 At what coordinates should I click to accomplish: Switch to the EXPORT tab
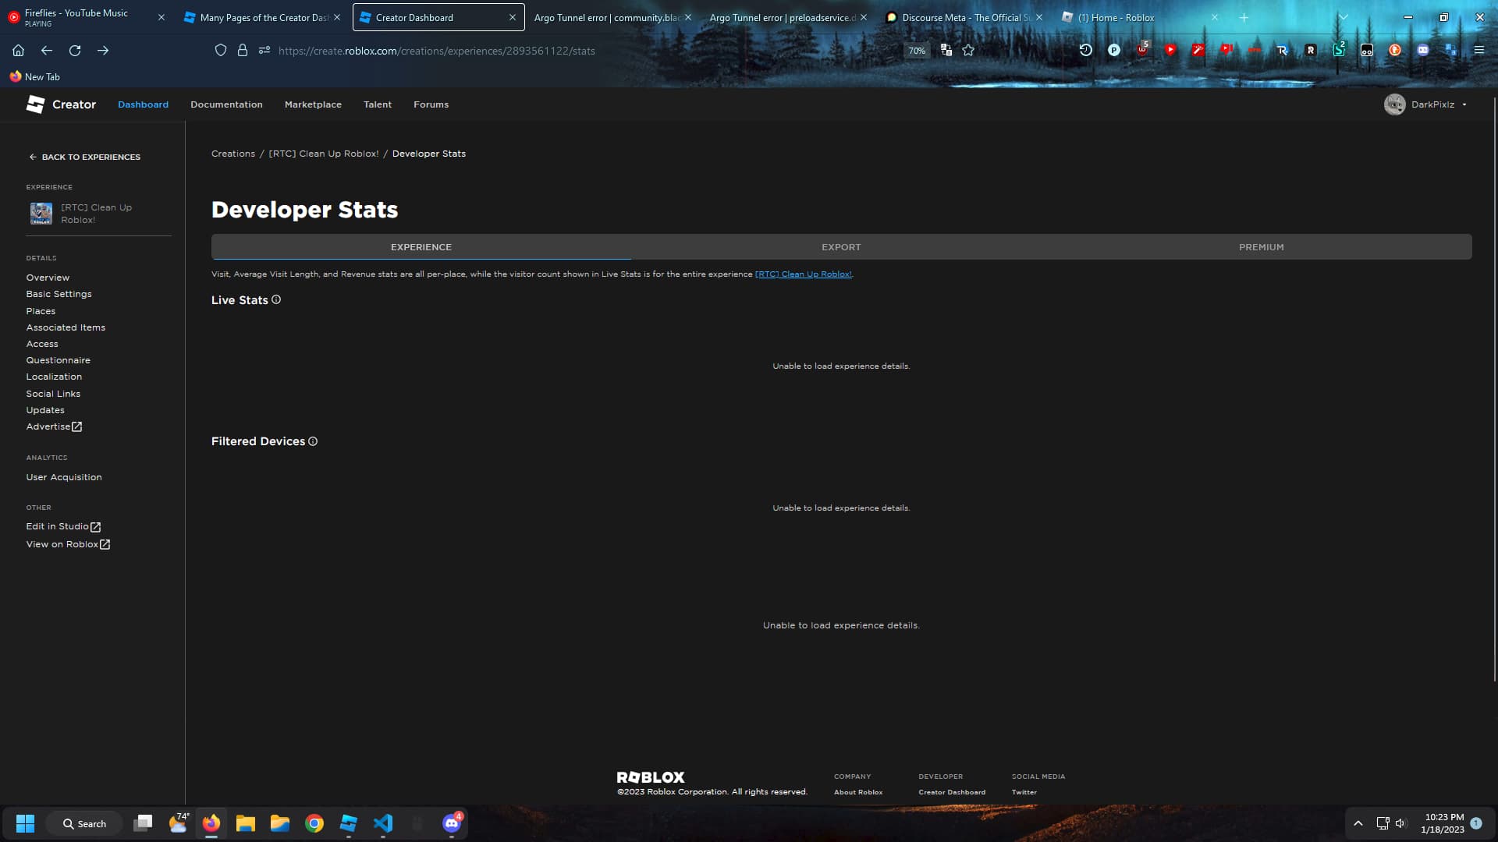coord(841,247)
